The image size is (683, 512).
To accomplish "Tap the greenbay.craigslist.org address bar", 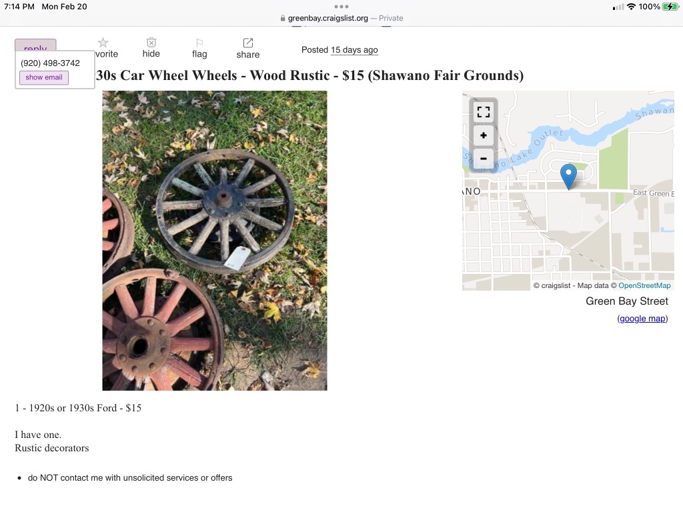I will [328, 18].
